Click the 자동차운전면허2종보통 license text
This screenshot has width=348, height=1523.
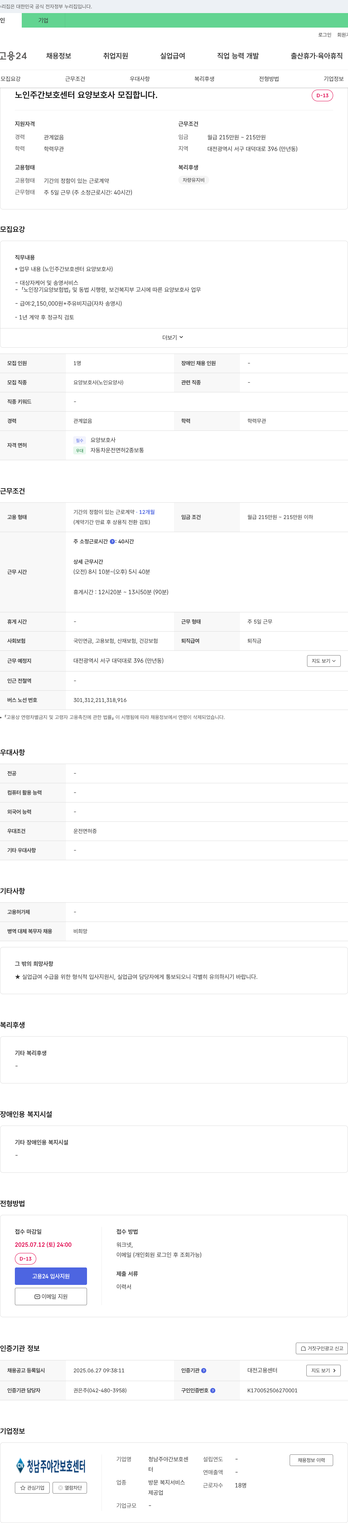click(117, 450)
